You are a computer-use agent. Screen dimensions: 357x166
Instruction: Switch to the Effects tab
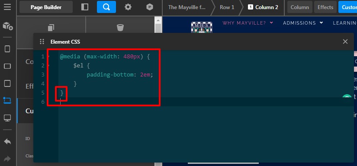coord(325,7)
